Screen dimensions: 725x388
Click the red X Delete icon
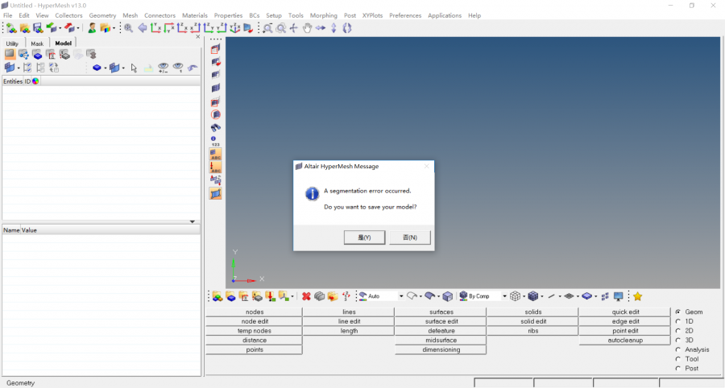[x=306, y=296]
